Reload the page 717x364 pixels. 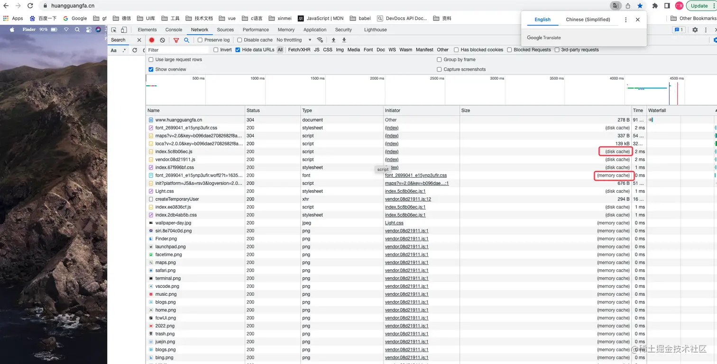tap(30, 6)
